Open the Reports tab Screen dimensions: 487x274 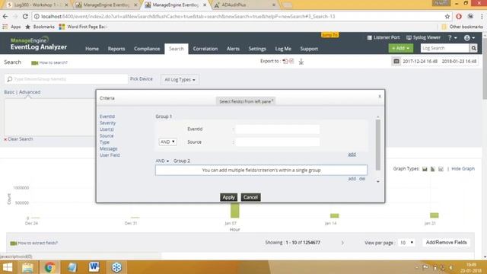[x=116, y=49]
